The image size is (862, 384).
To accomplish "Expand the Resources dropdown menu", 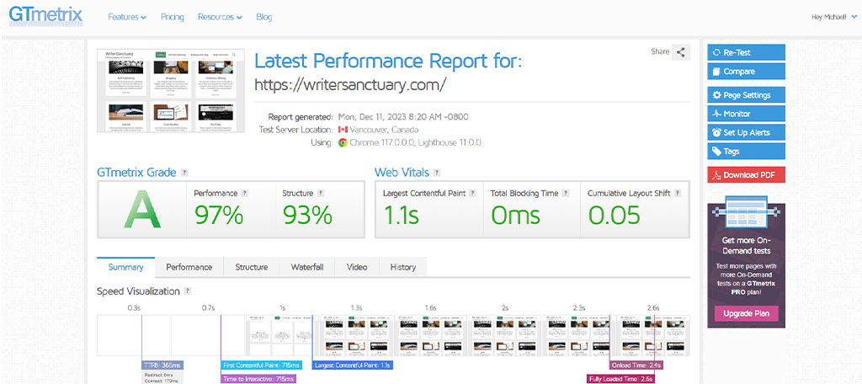I will pos(220,17).
